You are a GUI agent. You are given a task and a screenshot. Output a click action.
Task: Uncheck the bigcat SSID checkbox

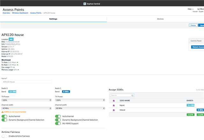(114, 105)
